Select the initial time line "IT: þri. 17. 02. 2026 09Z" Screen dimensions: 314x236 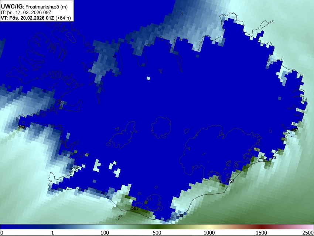pos(26,13)
